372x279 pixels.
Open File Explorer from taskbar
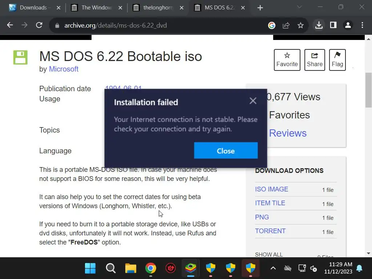tap(131, 268)
